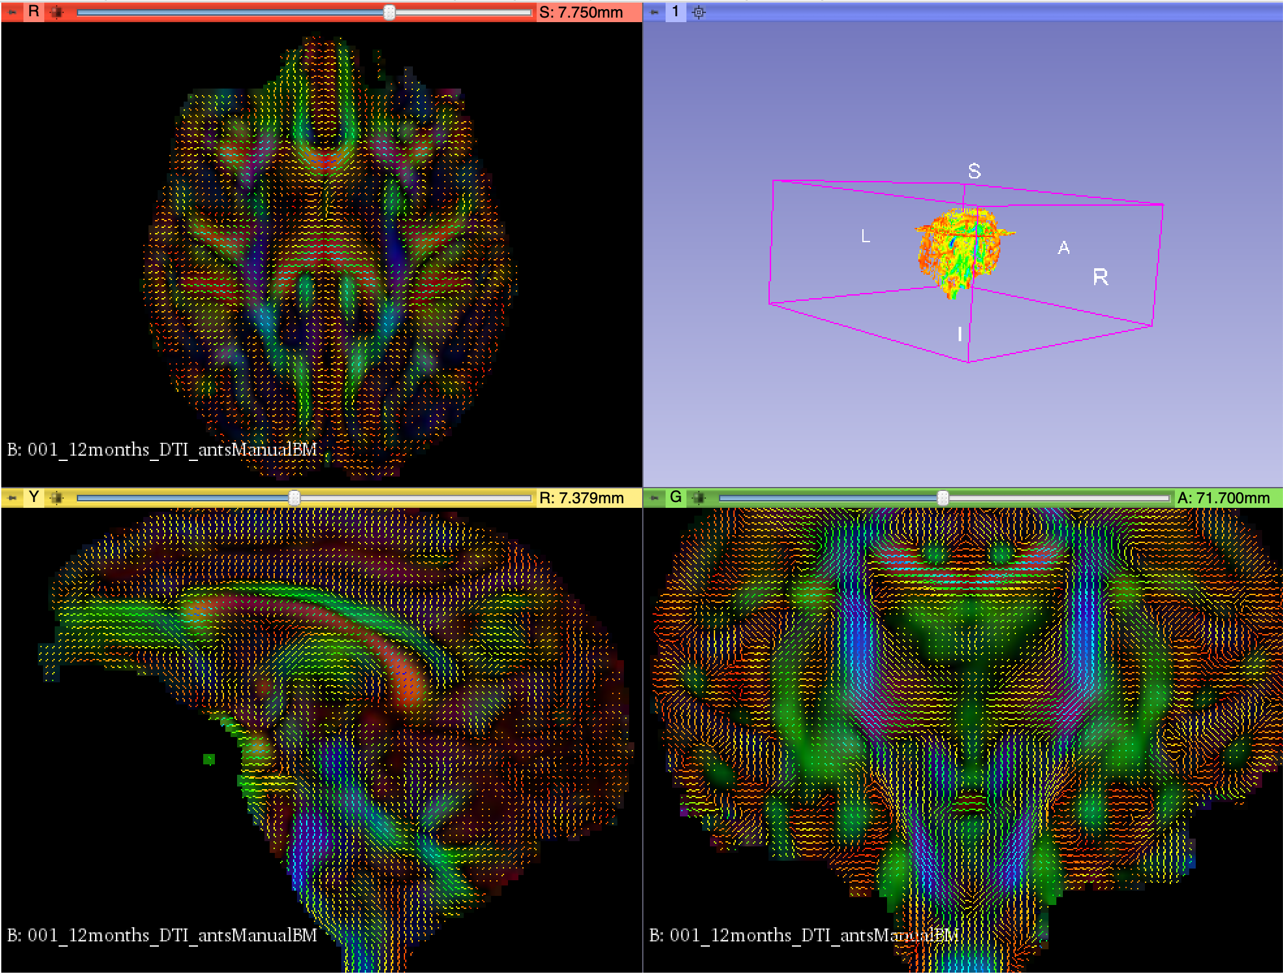Viewport: 1283px width, 974px height.
Task: Click the green view maximize/center icon
Action: tap(699, 498)
